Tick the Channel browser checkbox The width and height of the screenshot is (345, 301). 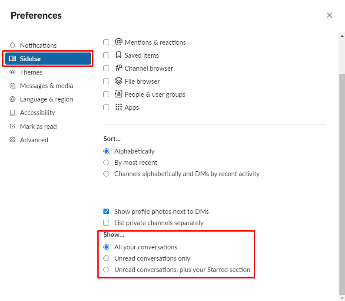pyautogui.click(x=106, y=68)
